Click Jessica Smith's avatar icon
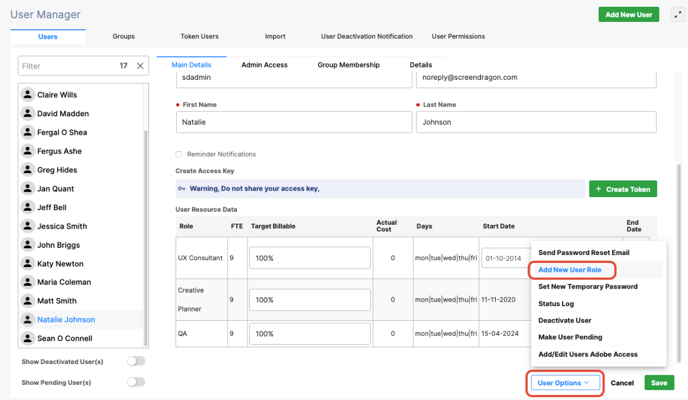 [27, 226]
